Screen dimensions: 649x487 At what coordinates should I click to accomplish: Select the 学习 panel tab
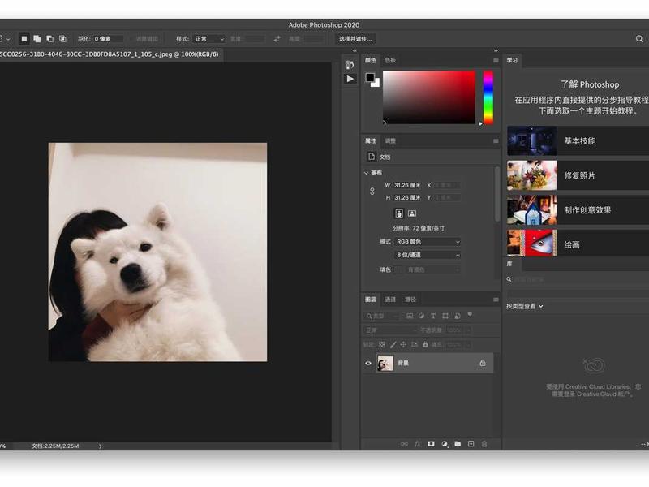(x=512, y=60)
